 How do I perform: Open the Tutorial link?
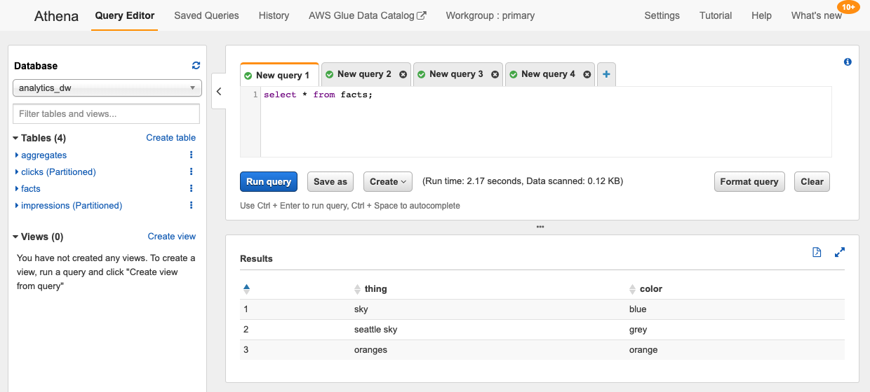[716, 15]
